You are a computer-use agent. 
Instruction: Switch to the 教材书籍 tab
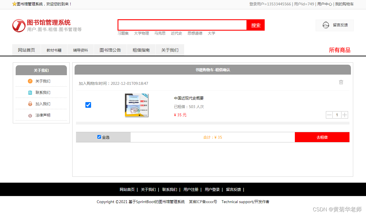[x=54, y=50]
